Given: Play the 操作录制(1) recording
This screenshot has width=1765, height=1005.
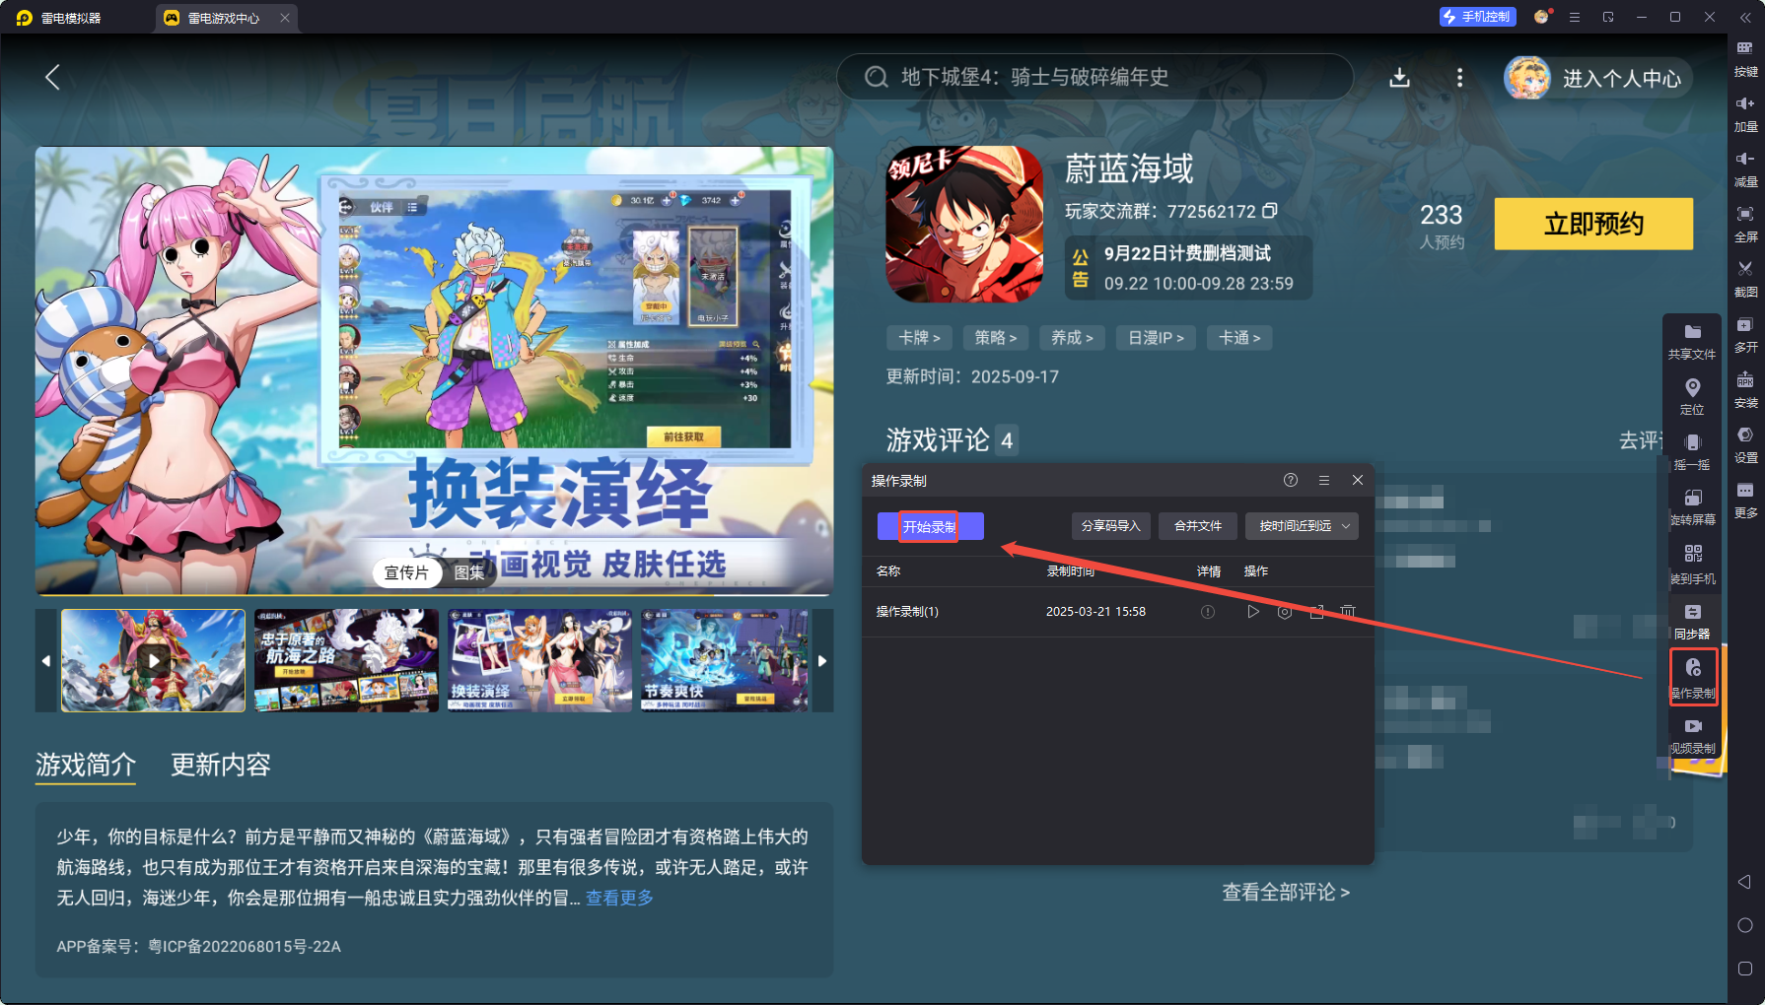Looking at the screenshot, I should (1253, 611).
